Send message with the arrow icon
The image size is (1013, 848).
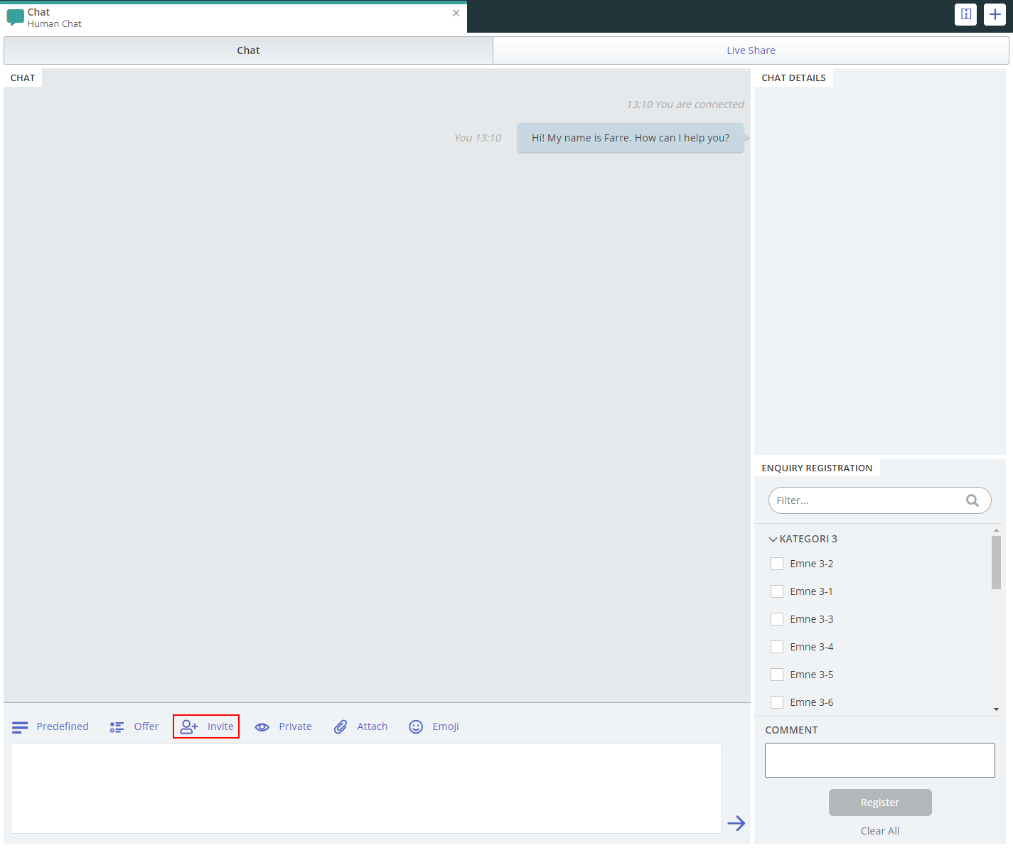736,823
